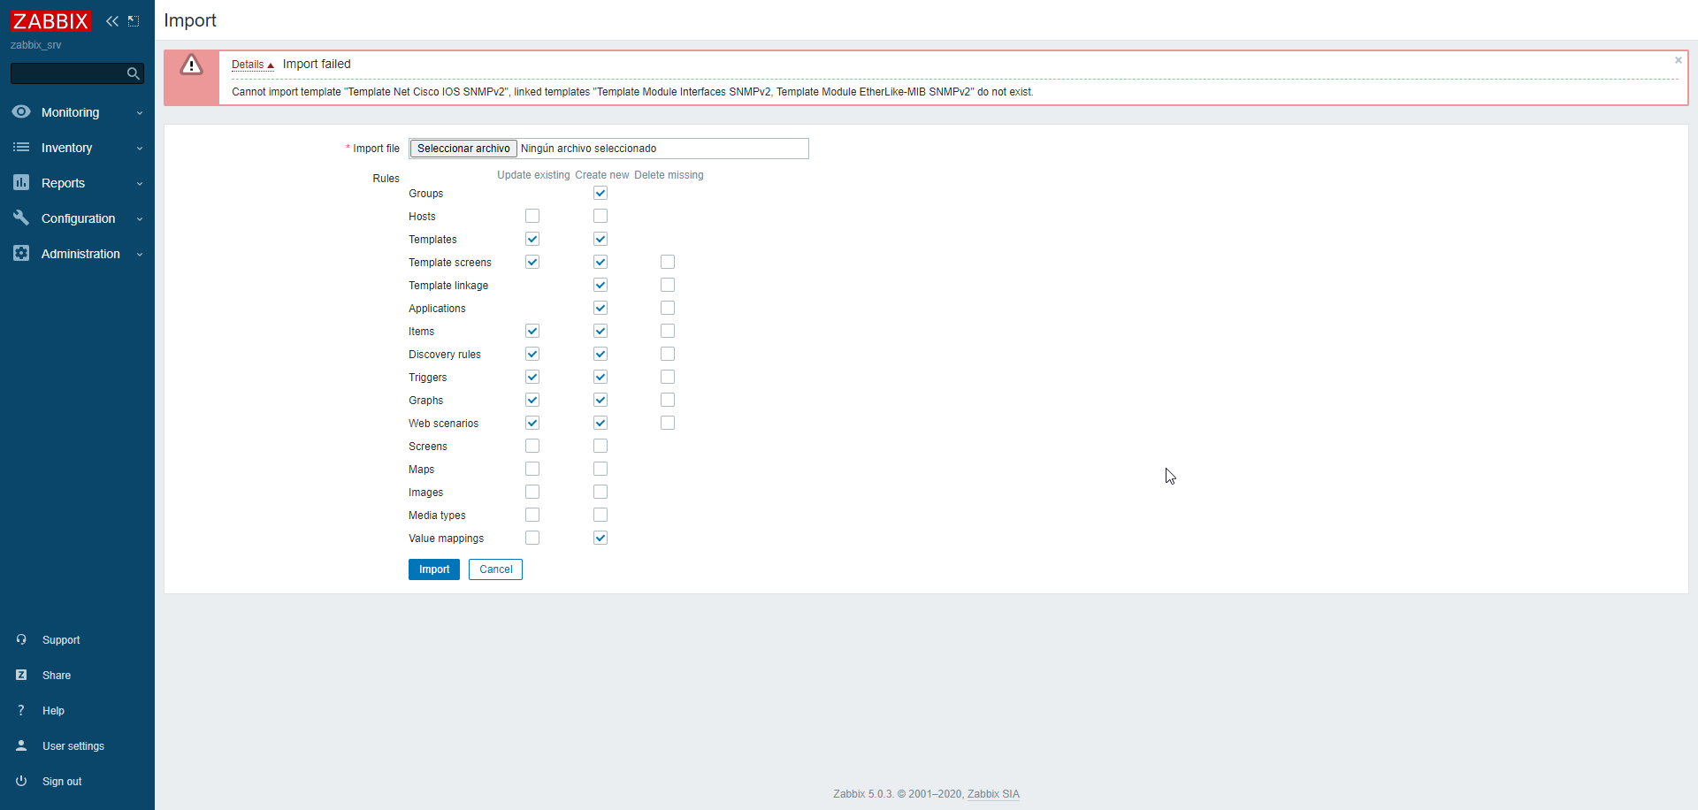Uncheck Create new for Groups
Screen dimensions: 1698x810
600,193
